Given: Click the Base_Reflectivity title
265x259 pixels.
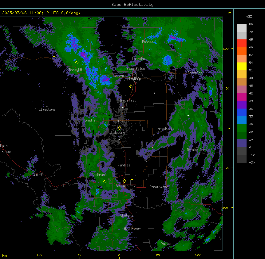Looking at the screenshot, I should (132, 5).
